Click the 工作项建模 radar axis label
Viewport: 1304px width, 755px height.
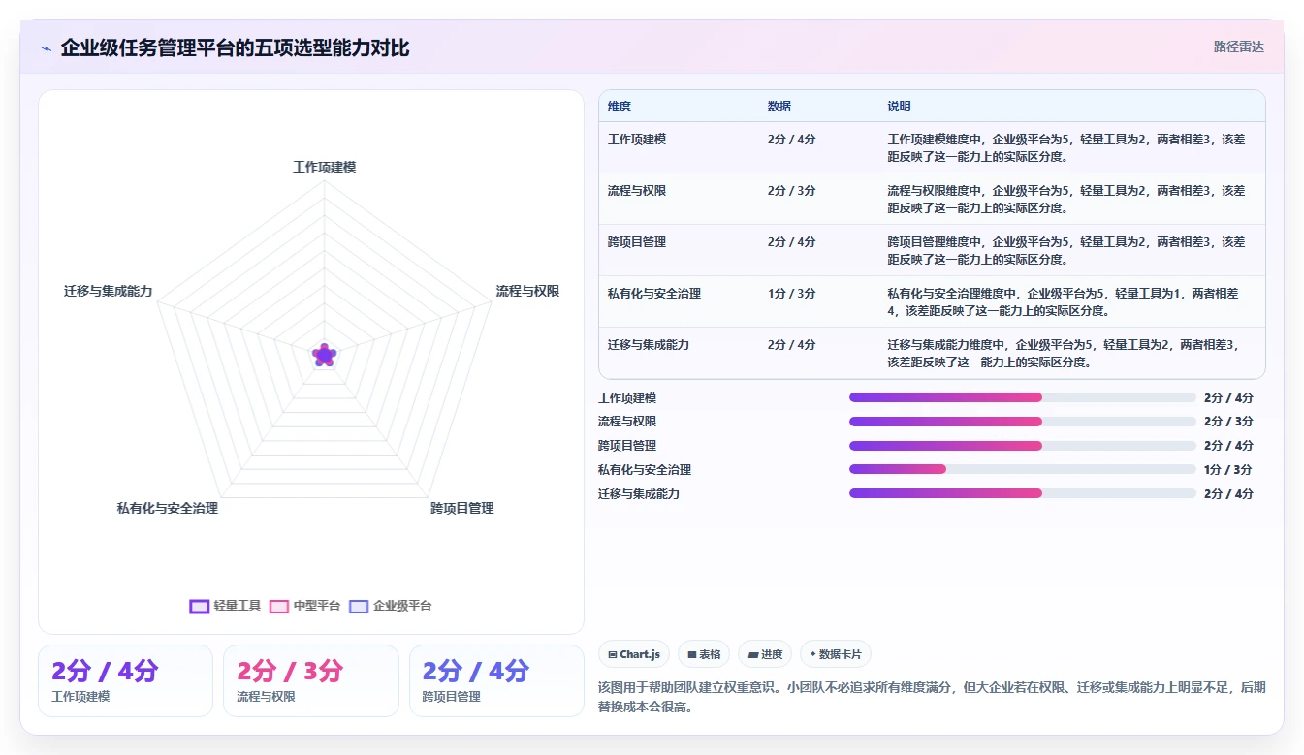325,167
